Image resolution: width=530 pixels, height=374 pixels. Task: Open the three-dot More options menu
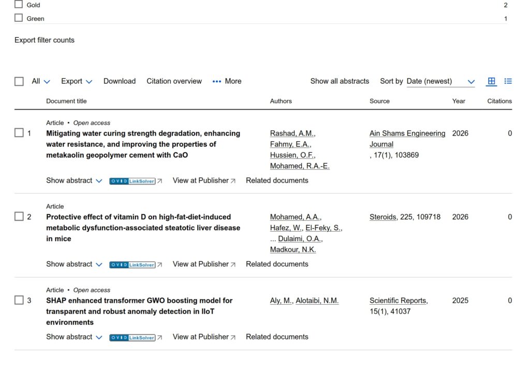point(227,81)
